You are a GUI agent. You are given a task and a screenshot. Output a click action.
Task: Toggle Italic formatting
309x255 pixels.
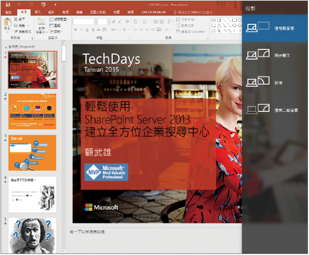click(x=81, y=30)
